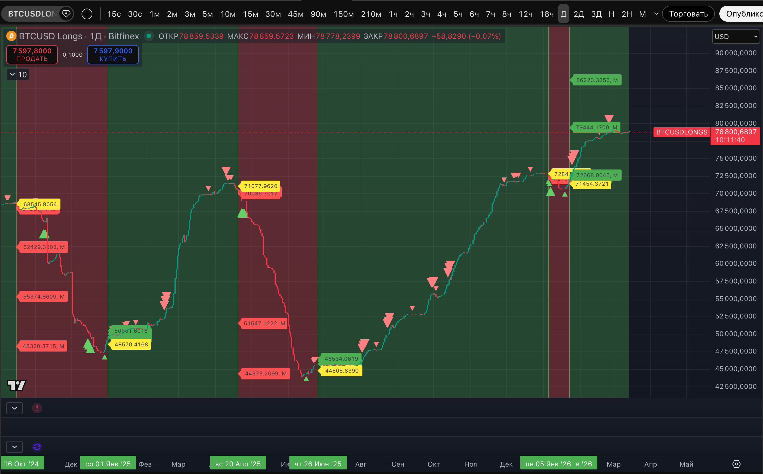This screenshot has height=474, width=763.
Task: Click the green market status dot
Action: click(149, 36)
